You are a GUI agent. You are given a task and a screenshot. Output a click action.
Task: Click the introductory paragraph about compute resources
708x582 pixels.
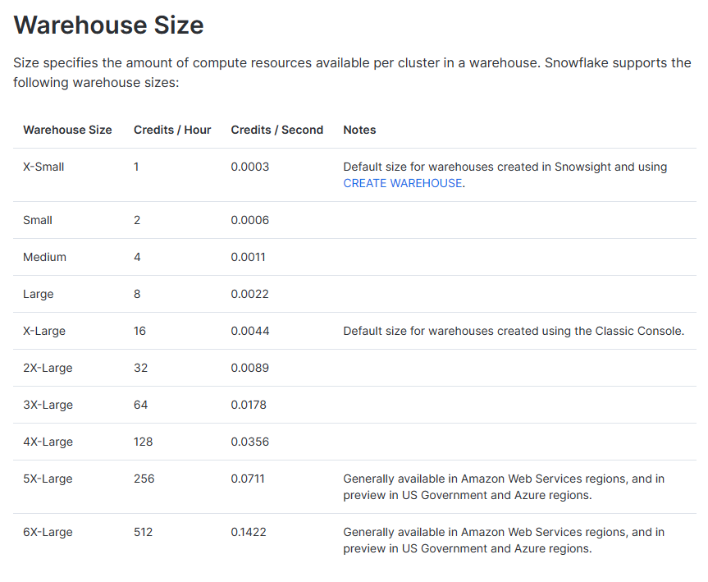353,72
